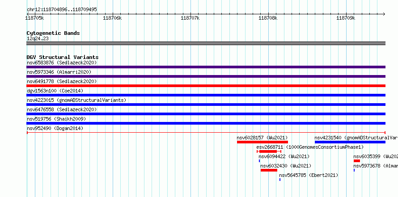398x197 pixels.
Task: Select the Cytogenetic Bands track title
Action: 53,33
